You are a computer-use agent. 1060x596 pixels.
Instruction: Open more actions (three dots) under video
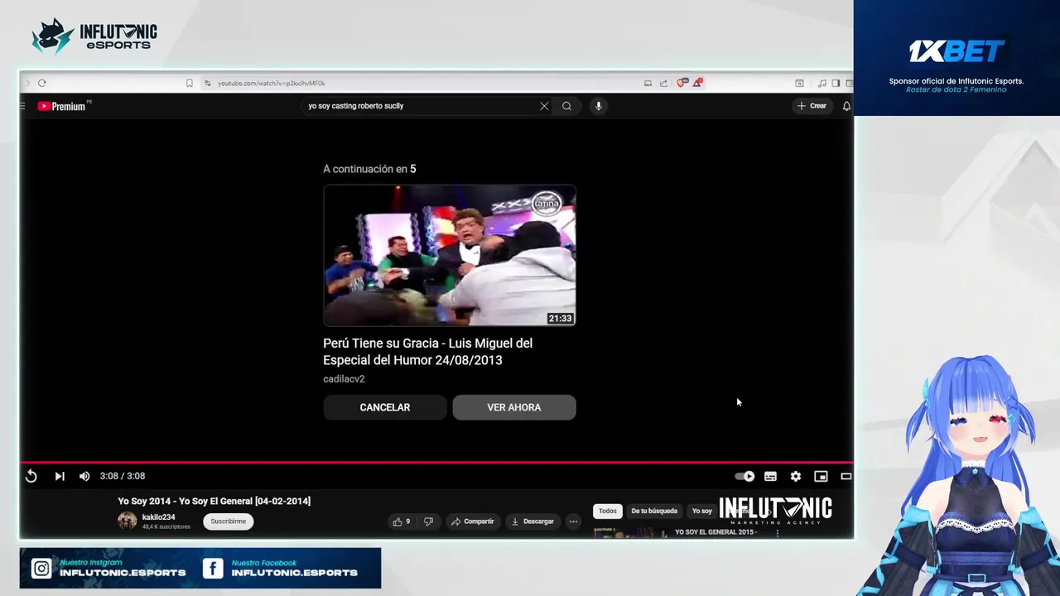click(x=573, y=521)
